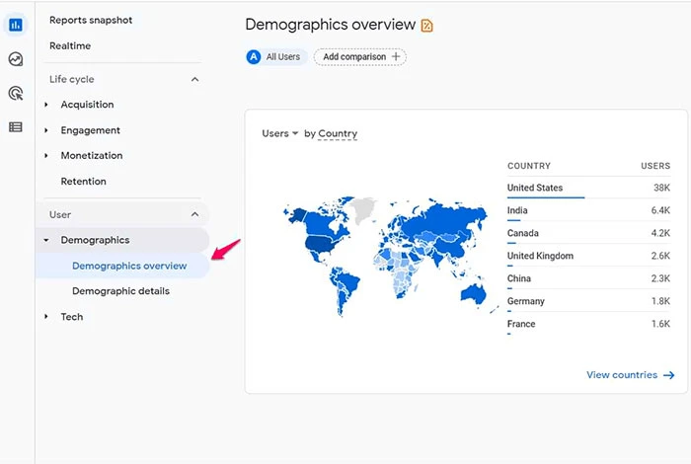Collapse the Life cycle section
The height and width of the screenshot is (464, 691).
(x=194, y=79)
